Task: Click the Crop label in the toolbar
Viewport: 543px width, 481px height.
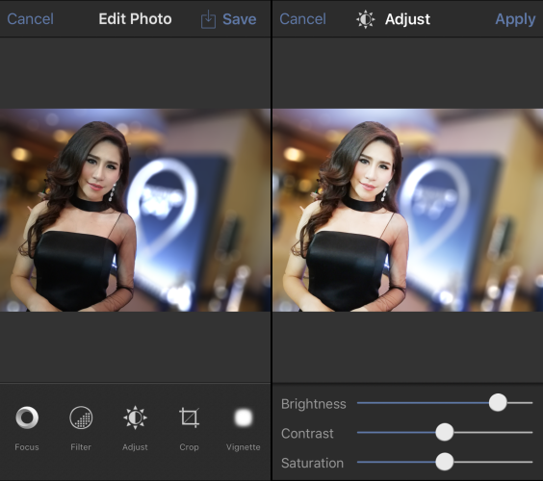Action: pos(189,447)
